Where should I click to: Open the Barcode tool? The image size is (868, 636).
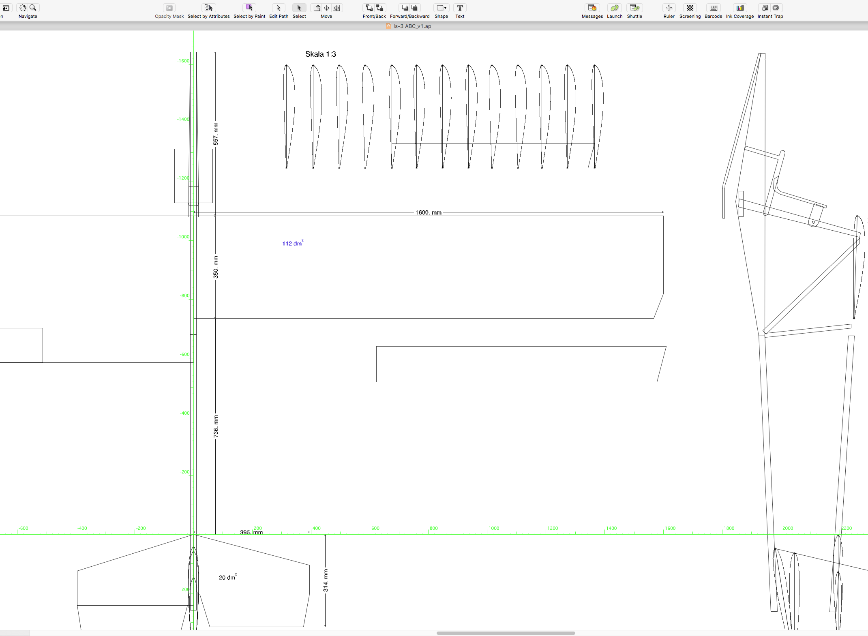(713, 8)
